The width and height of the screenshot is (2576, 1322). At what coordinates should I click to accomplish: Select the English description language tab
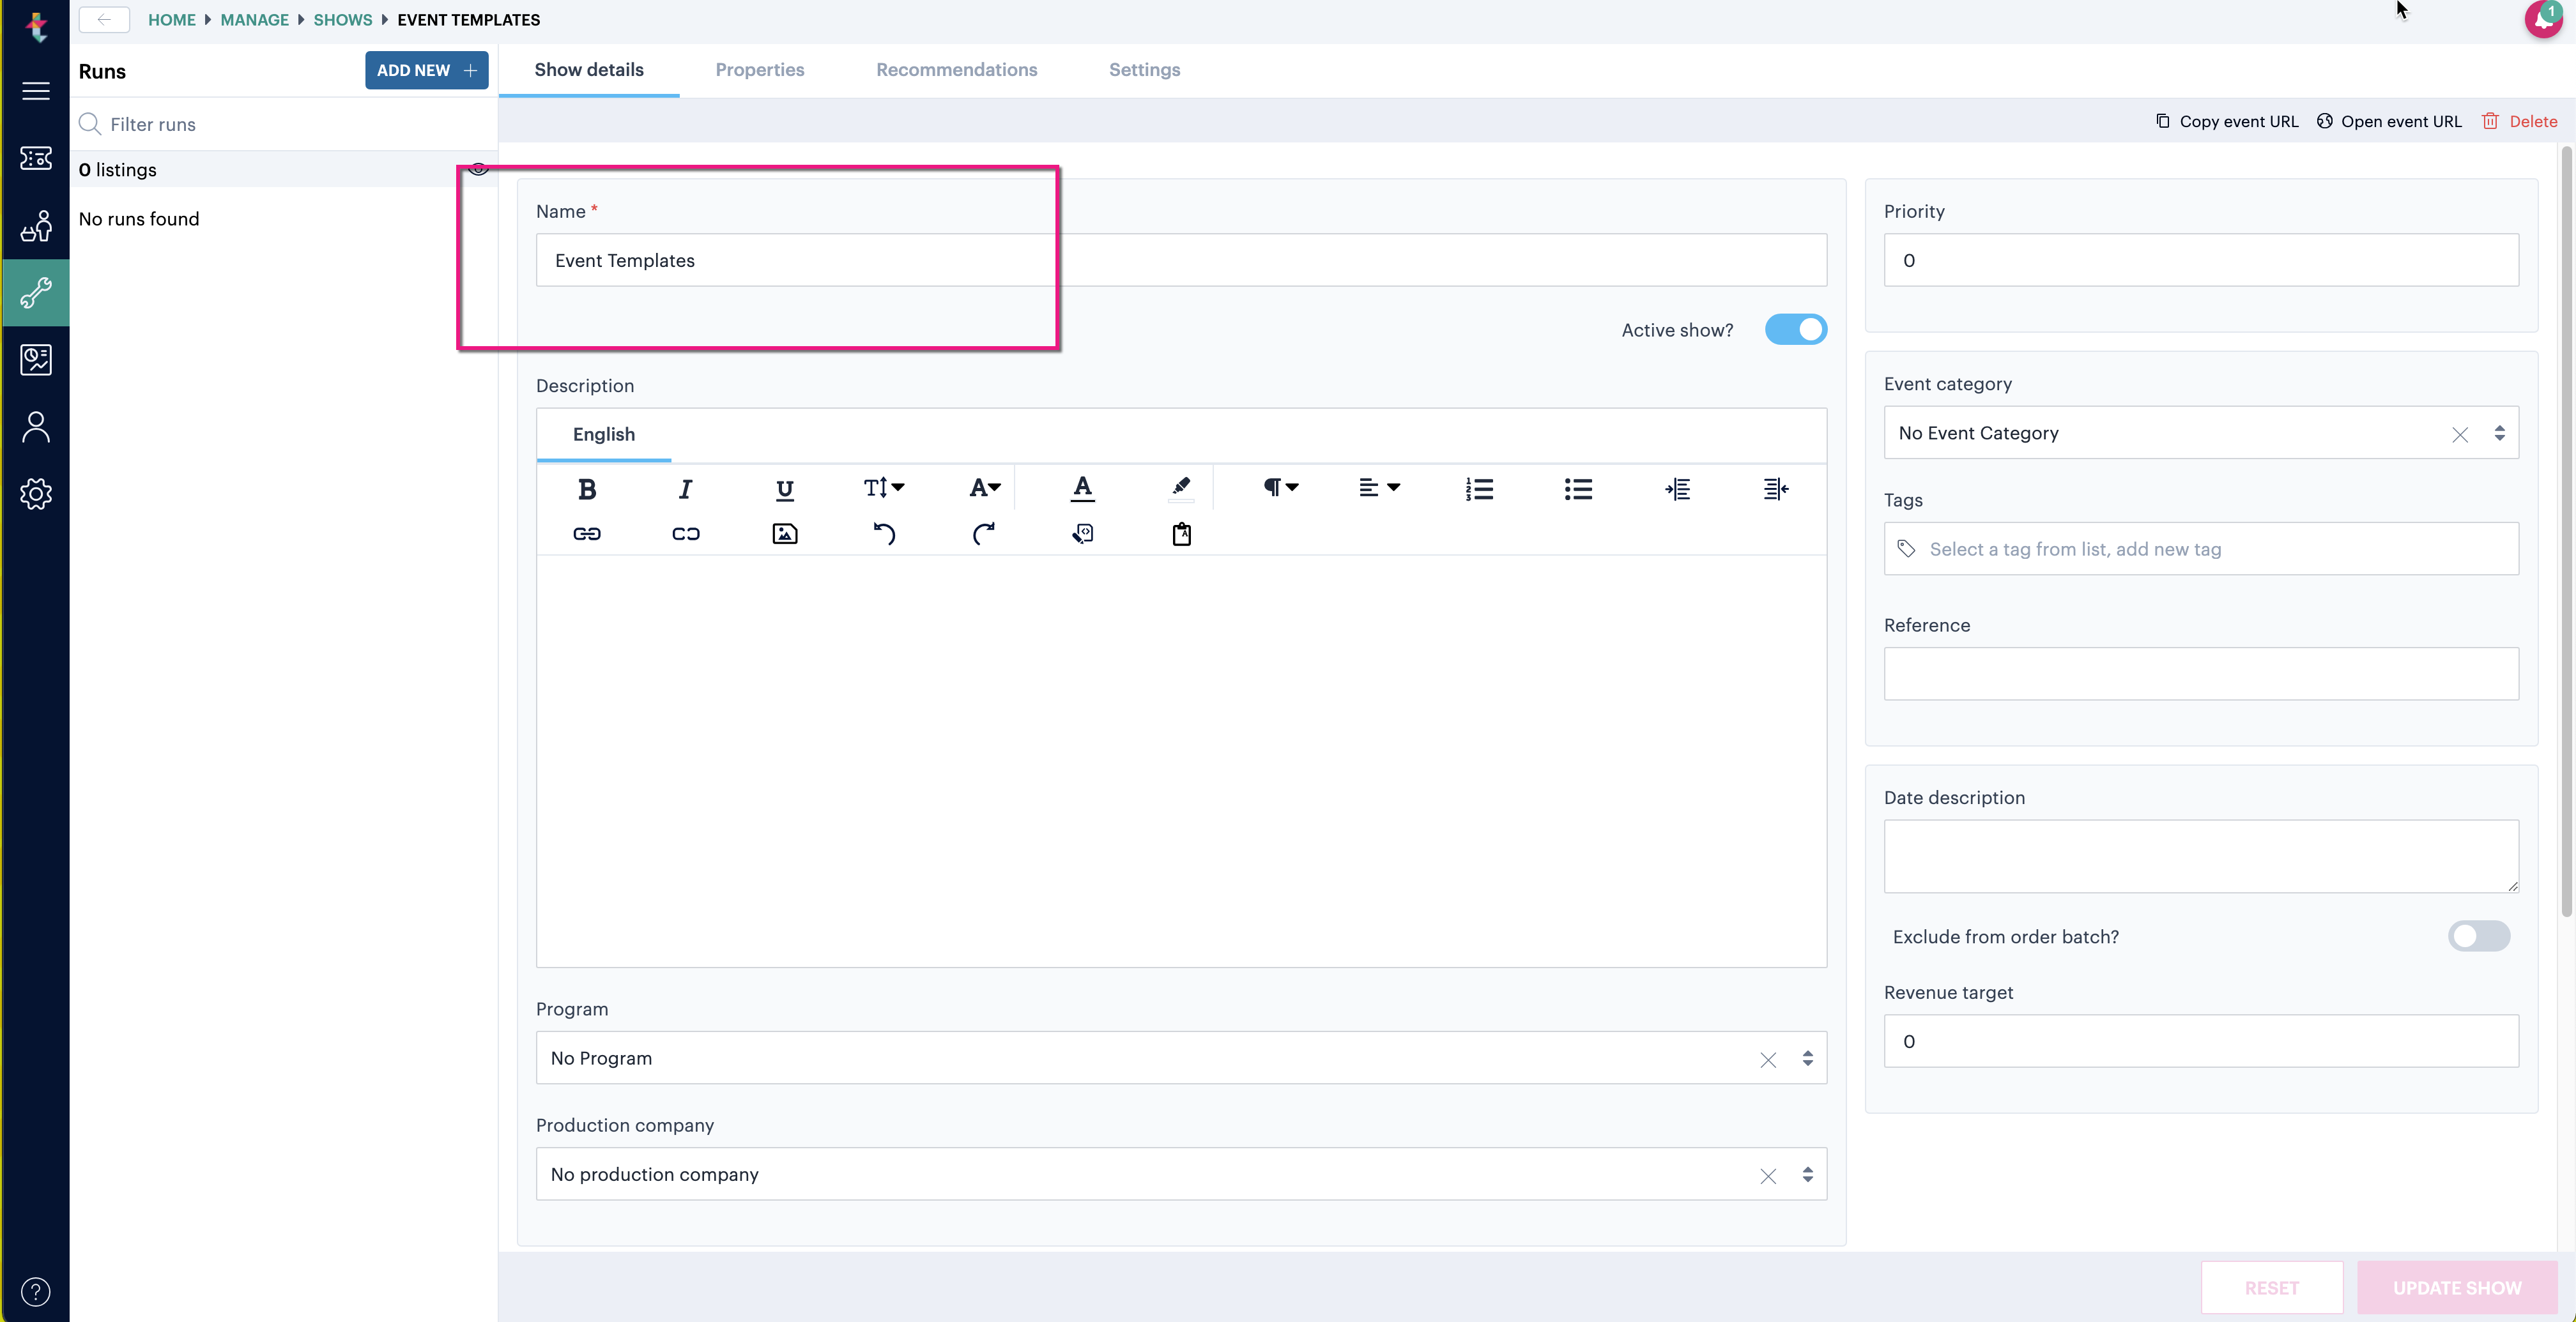click(604, 434)
